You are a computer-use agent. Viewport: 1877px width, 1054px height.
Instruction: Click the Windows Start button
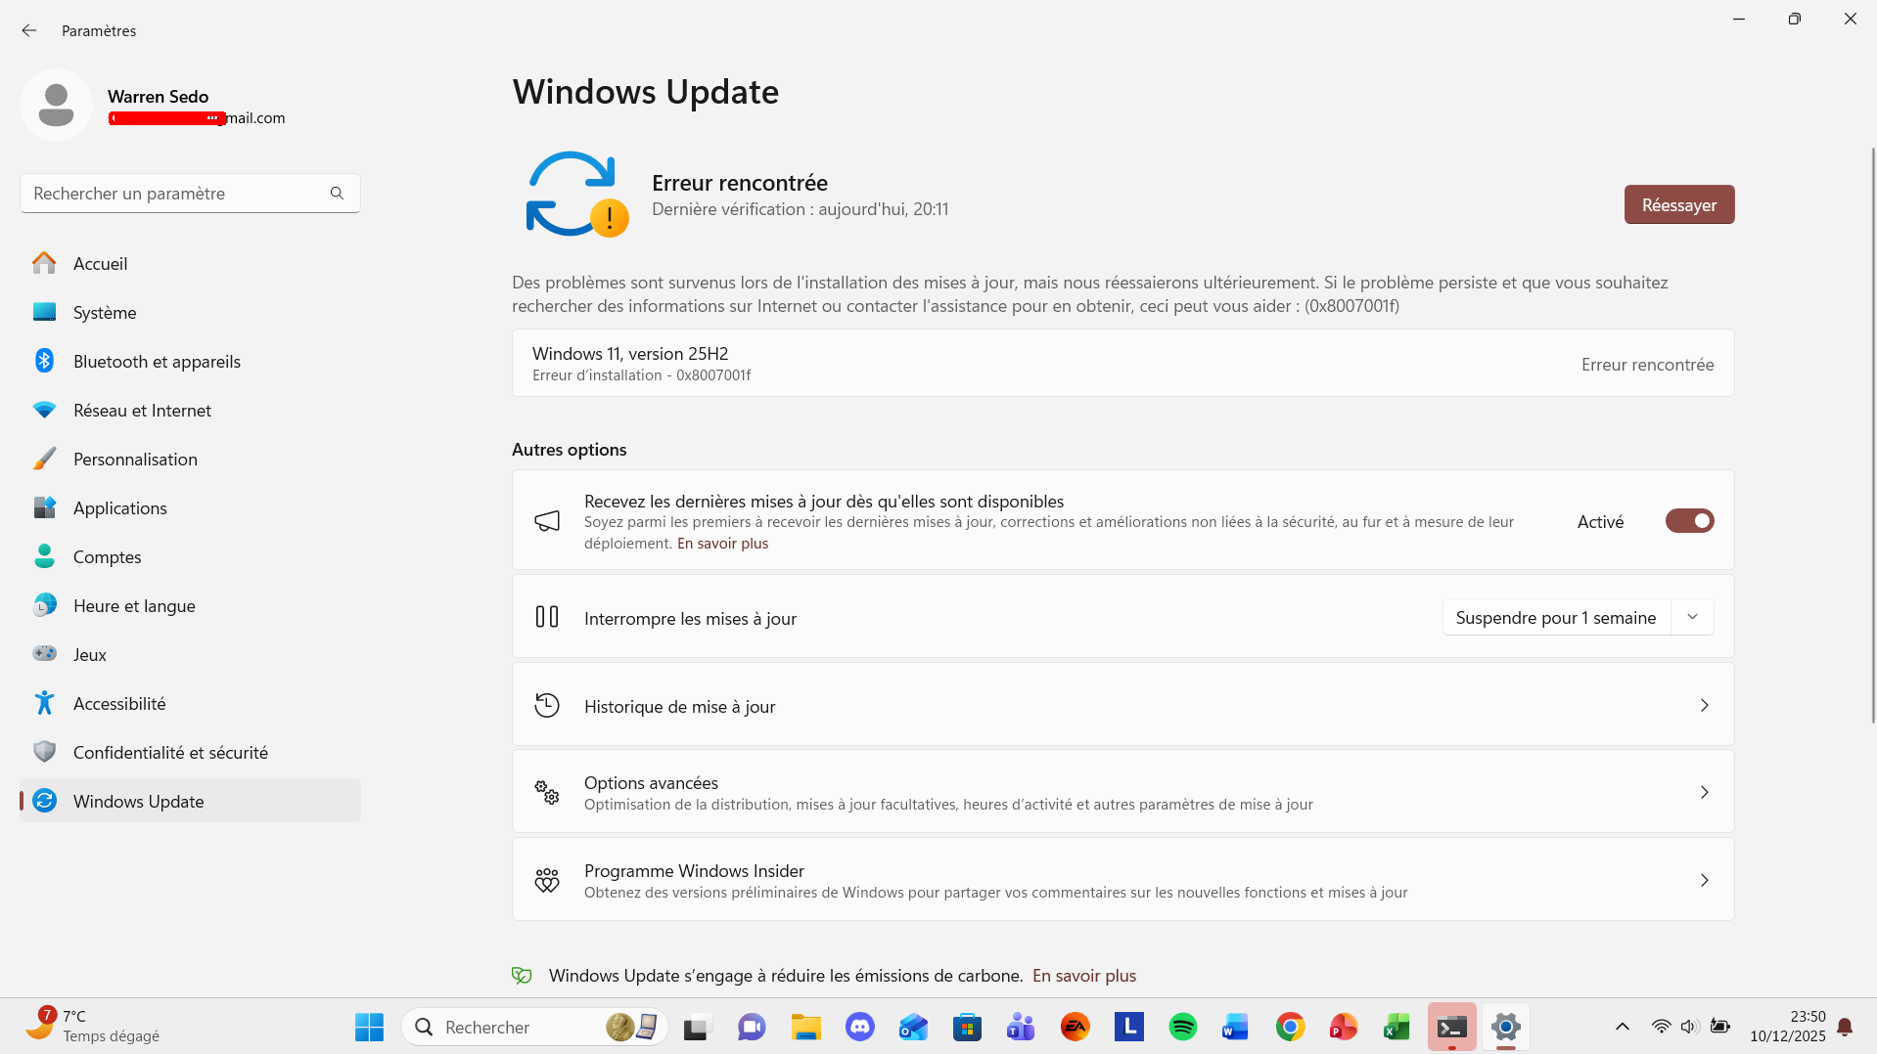pos(369,1027)
